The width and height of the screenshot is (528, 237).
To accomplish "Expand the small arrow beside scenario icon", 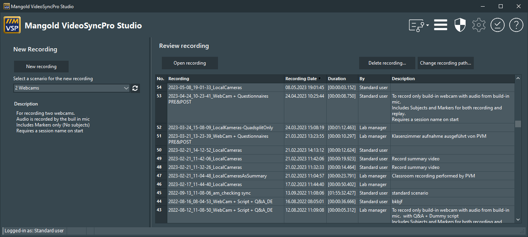I will click(x=428, y=25).
